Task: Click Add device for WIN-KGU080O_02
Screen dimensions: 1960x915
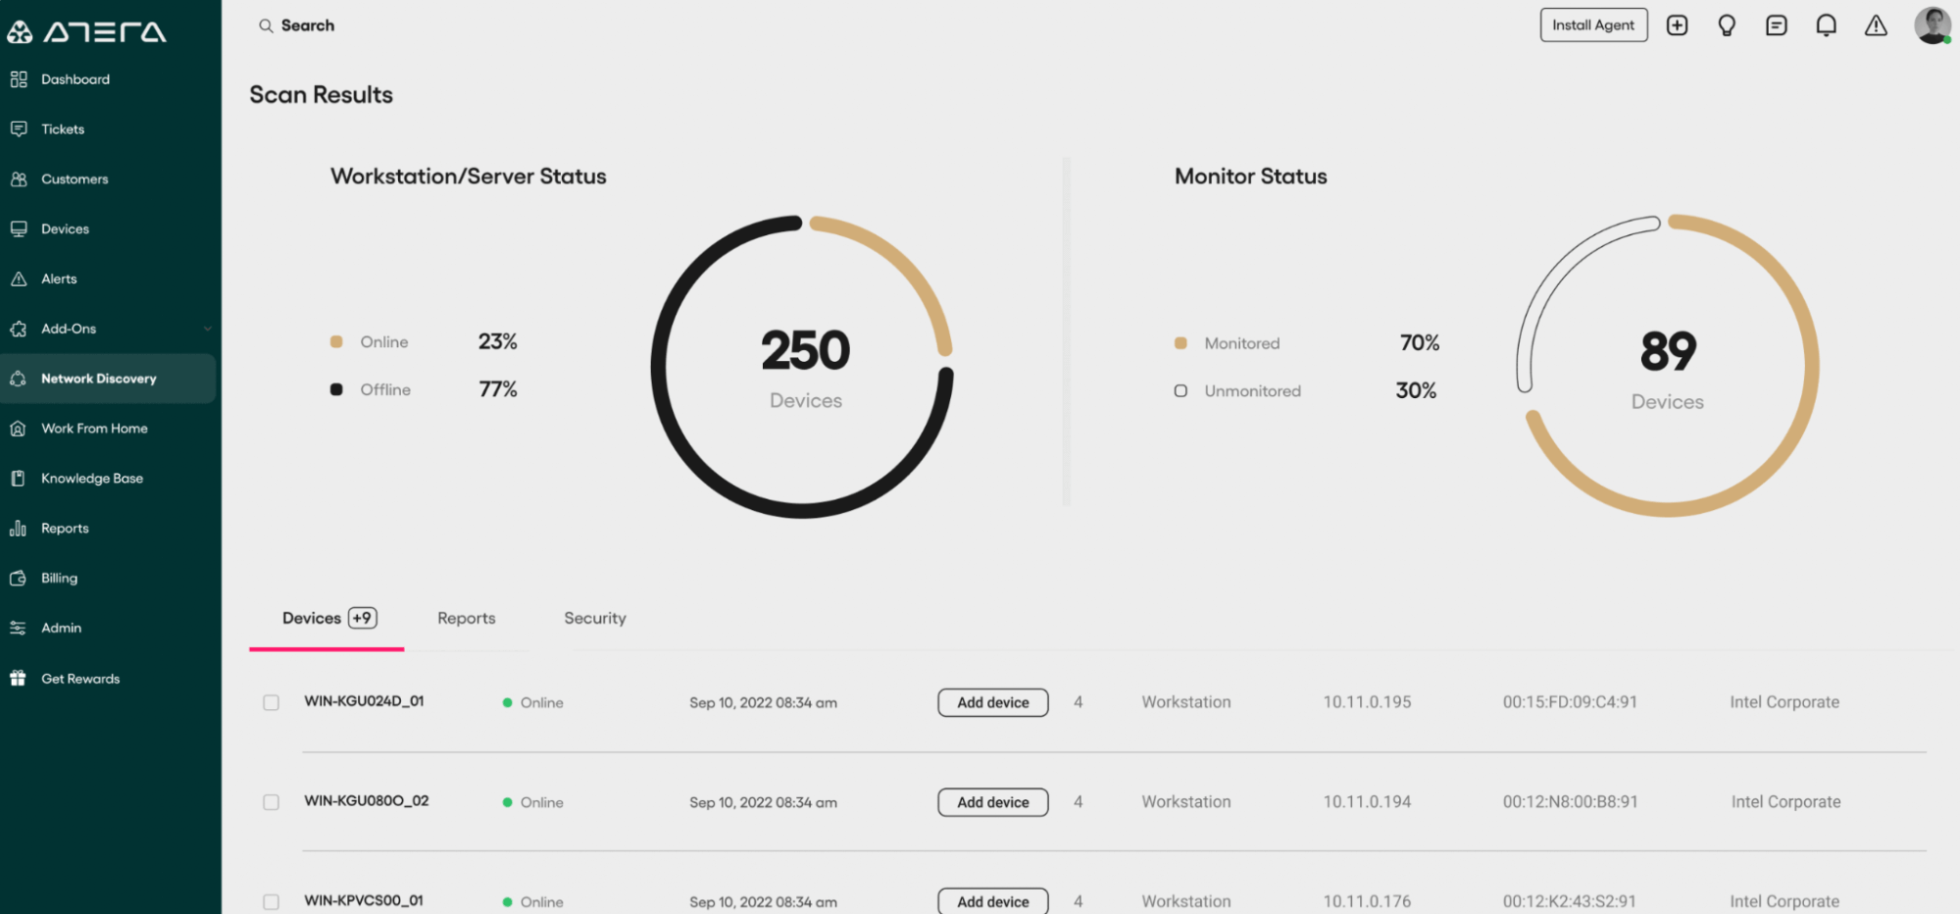Action: [x=993, y=802]
